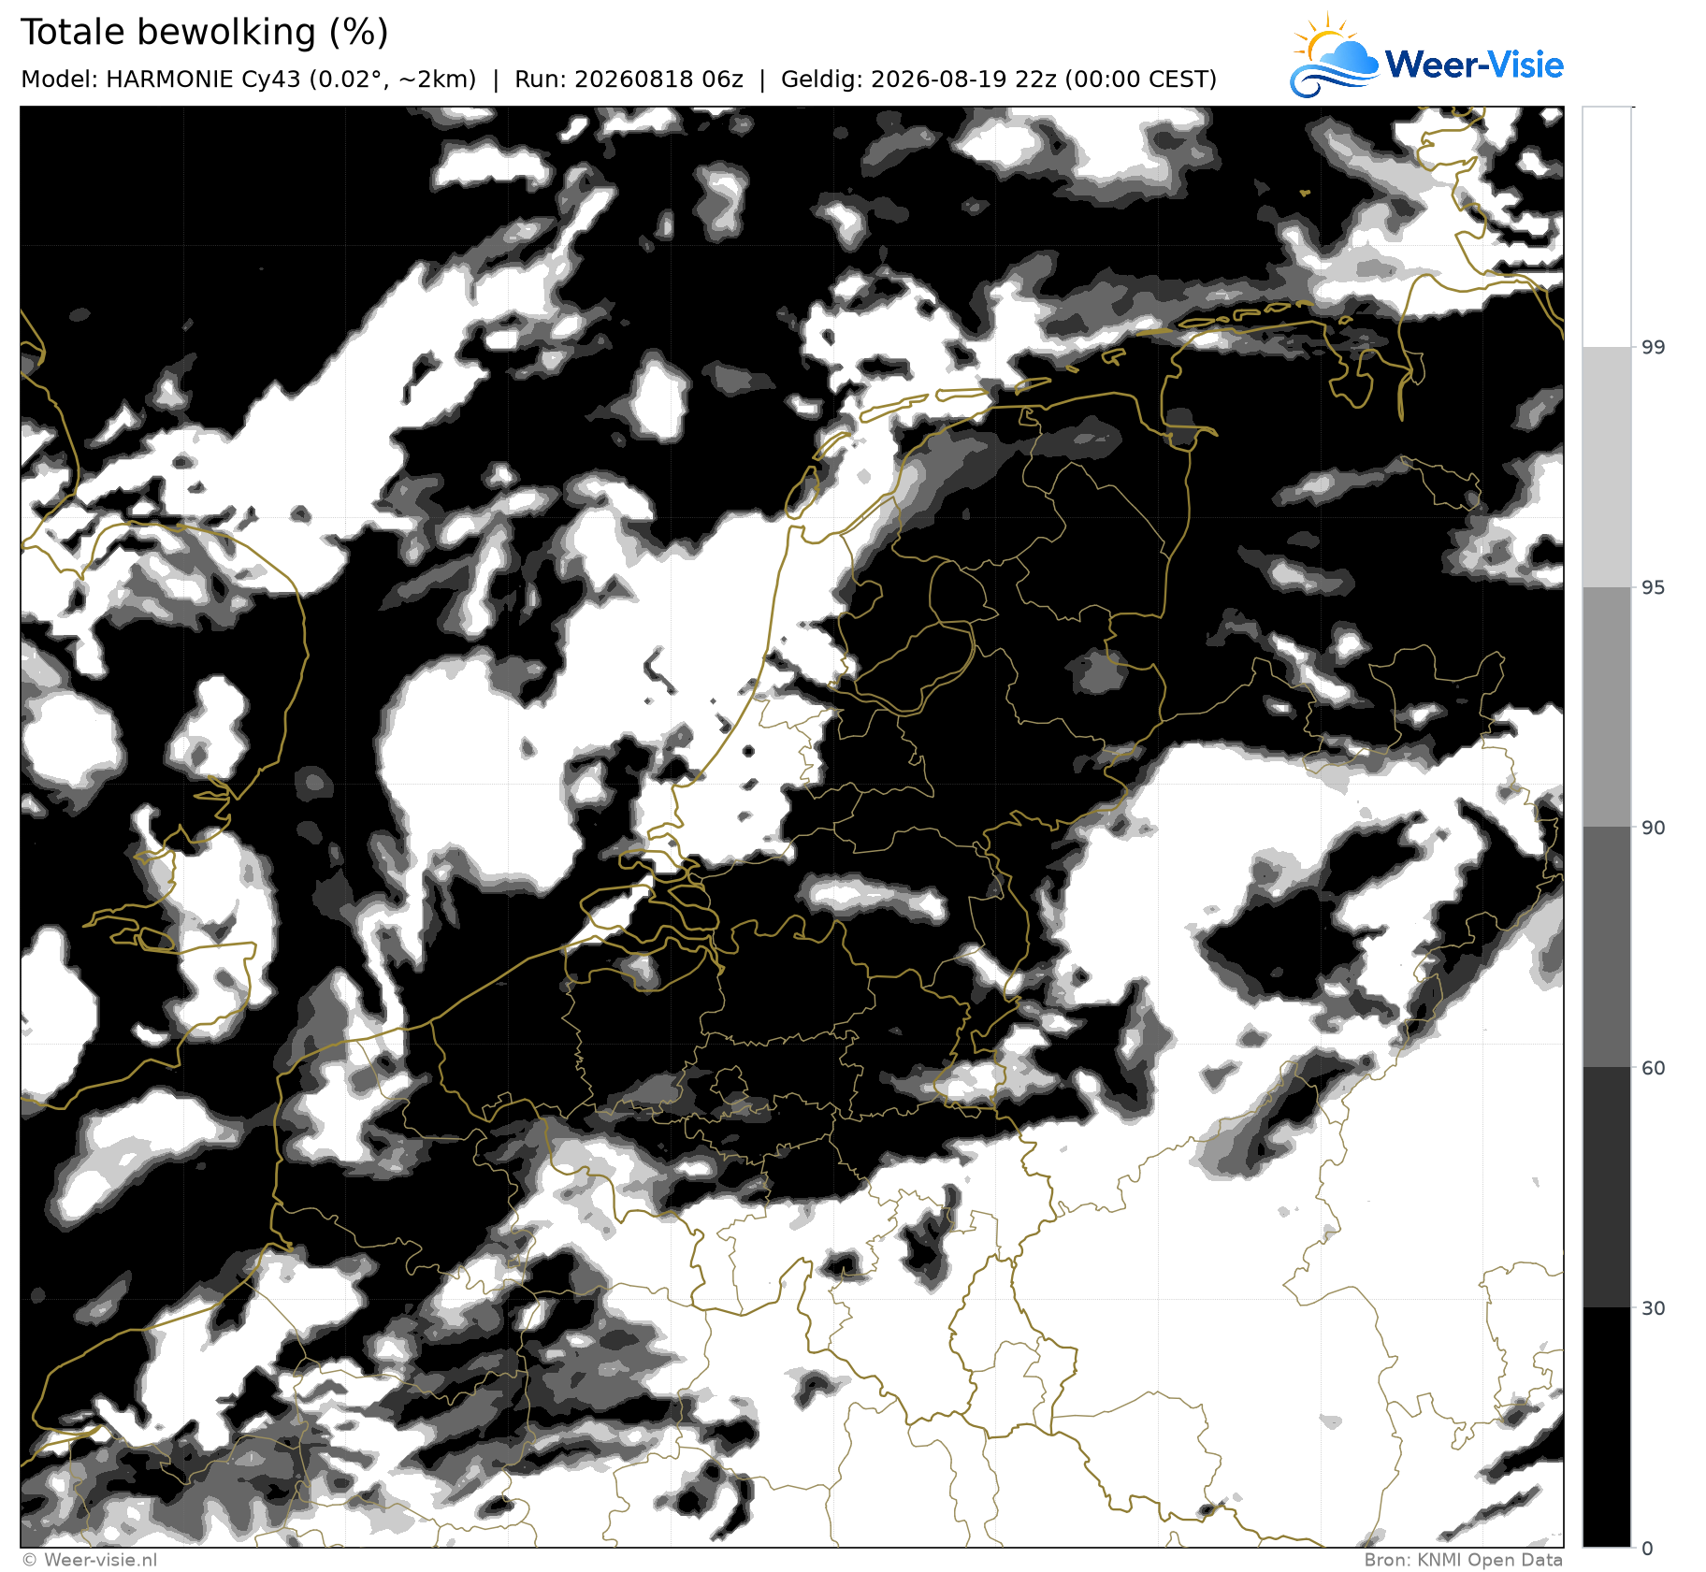Click the 95 tick label on colorbar
The height and width of the screenshot is (1572, 1706).
coord(1653,587)
